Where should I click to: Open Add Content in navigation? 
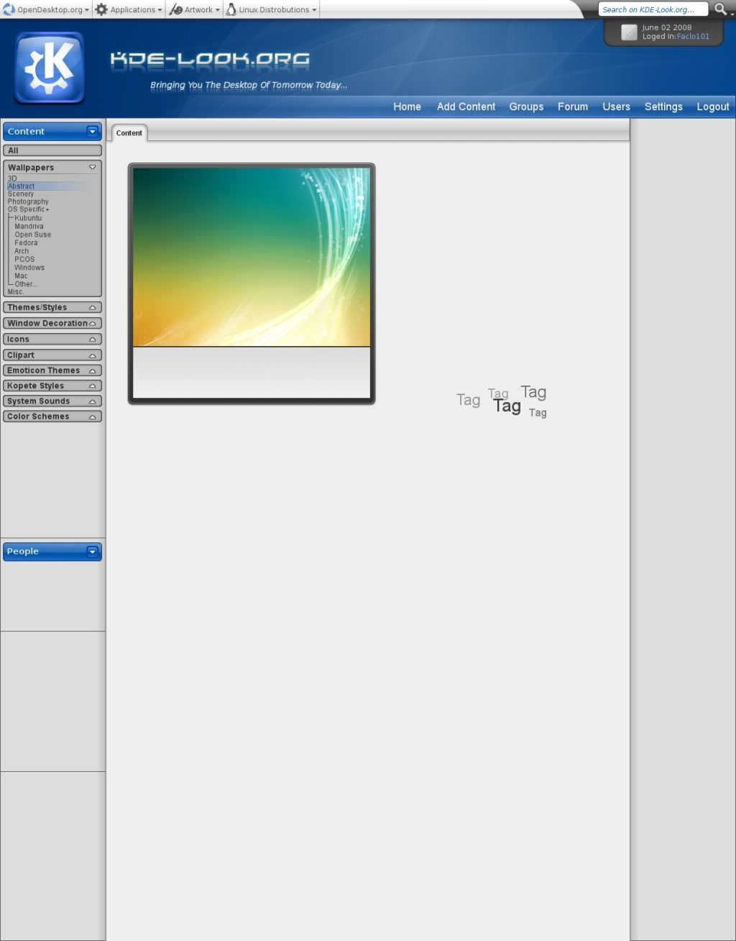click(x=466, y=106)
